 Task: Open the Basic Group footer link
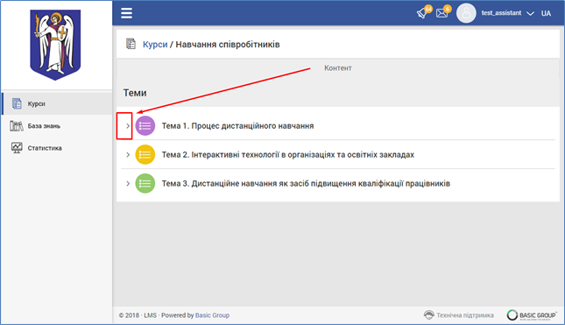pos(212,315)
